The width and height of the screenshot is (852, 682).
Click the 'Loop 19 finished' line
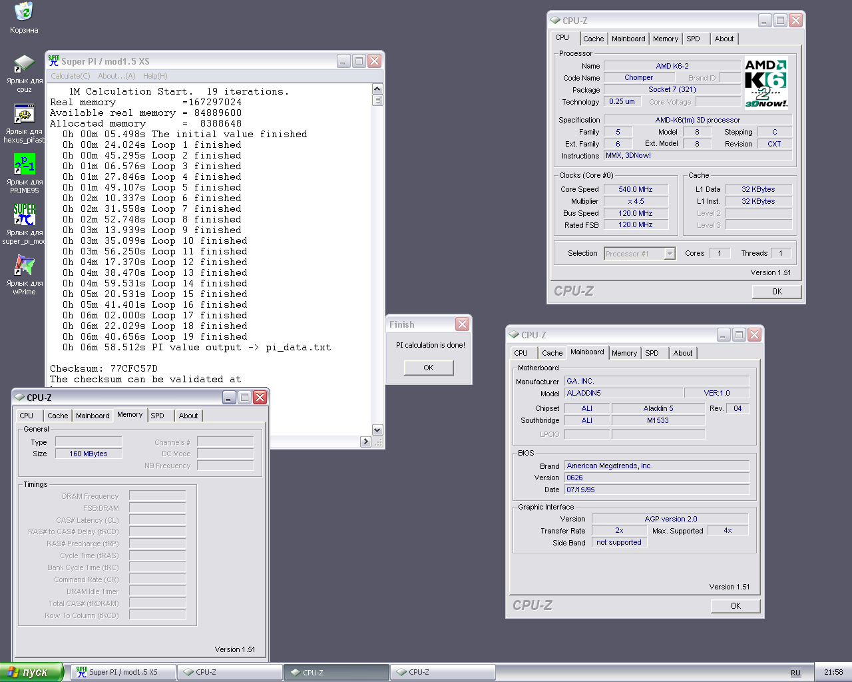(x=155, y=336)
